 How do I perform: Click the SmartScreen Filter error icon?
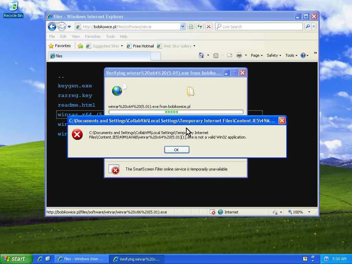(114, 169)
